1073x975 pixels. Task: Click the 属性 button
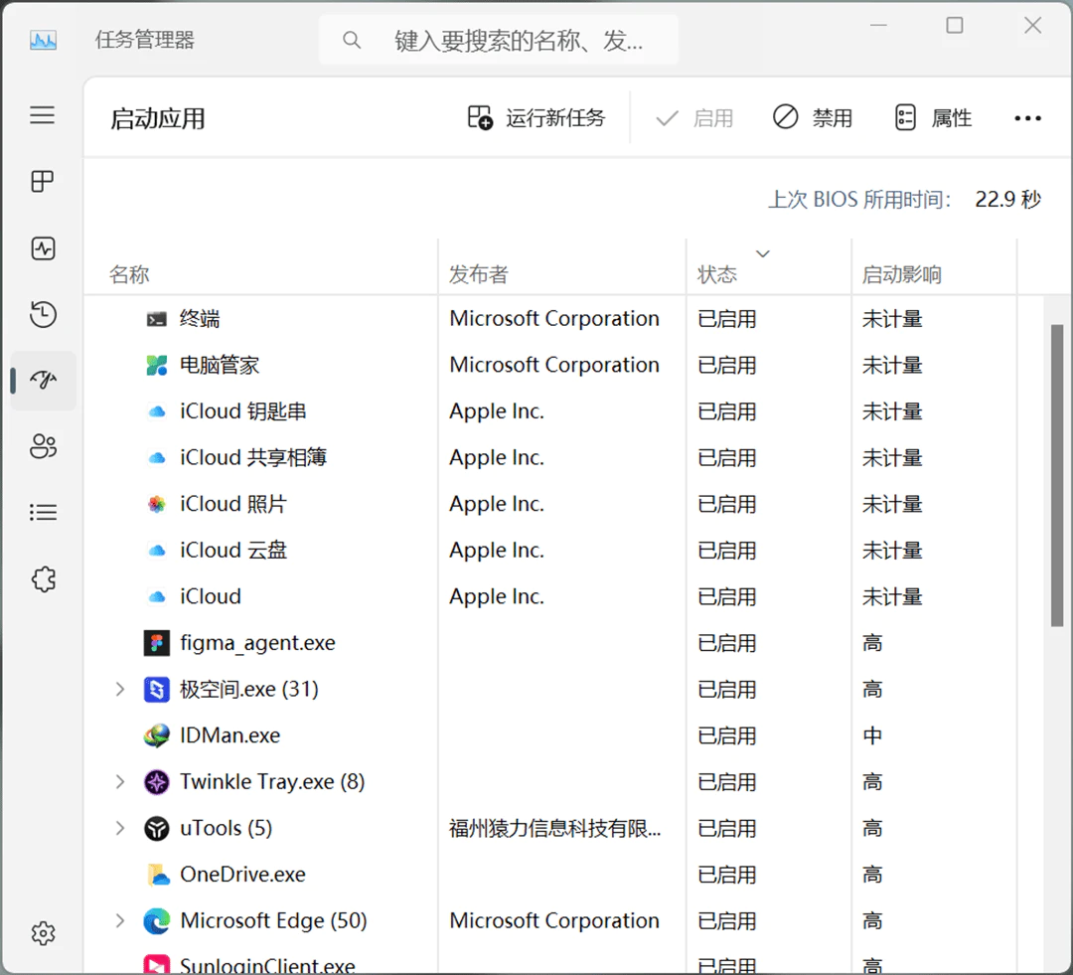pos(933,117)
